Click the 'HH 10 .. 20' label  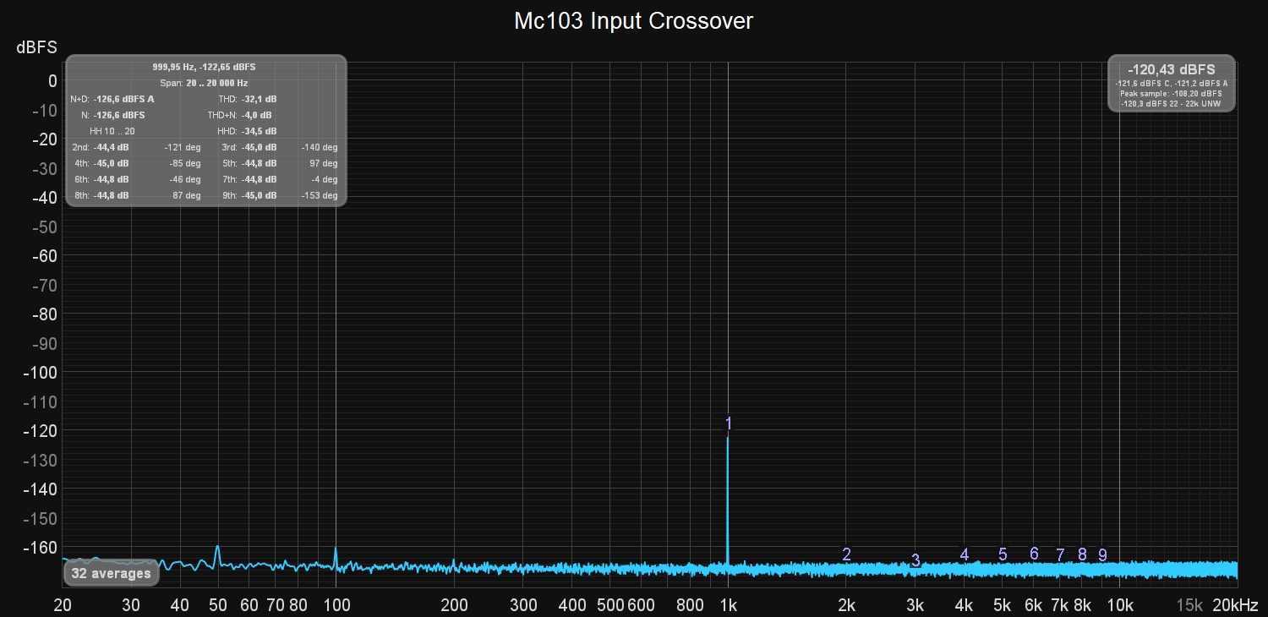coord(112,131)
